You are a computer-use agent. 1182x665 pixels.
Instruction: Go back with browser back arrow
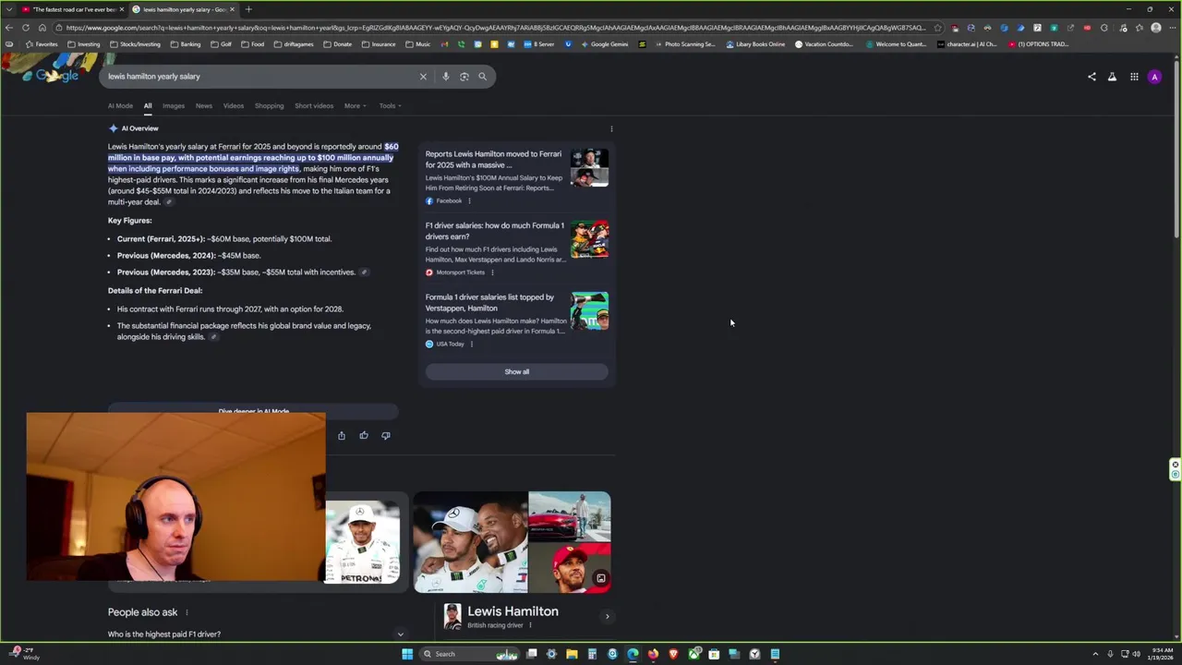coord(9,28)
